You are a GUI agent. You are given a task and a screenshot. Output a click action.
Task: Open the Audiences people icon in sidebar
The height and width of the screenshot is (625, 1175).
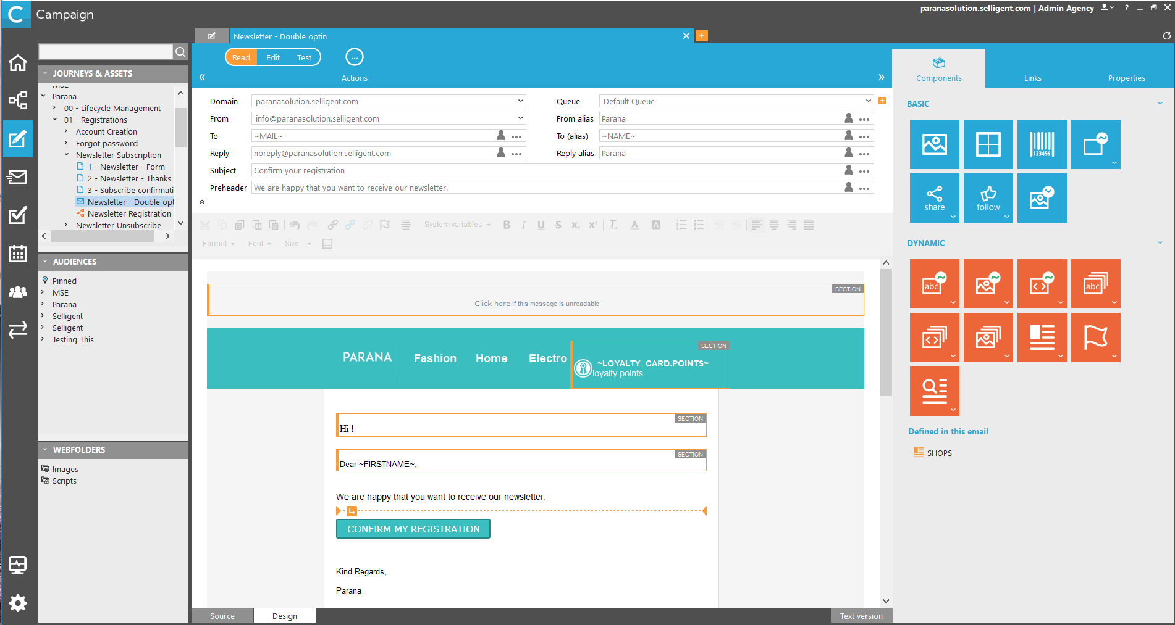[18, 292]
